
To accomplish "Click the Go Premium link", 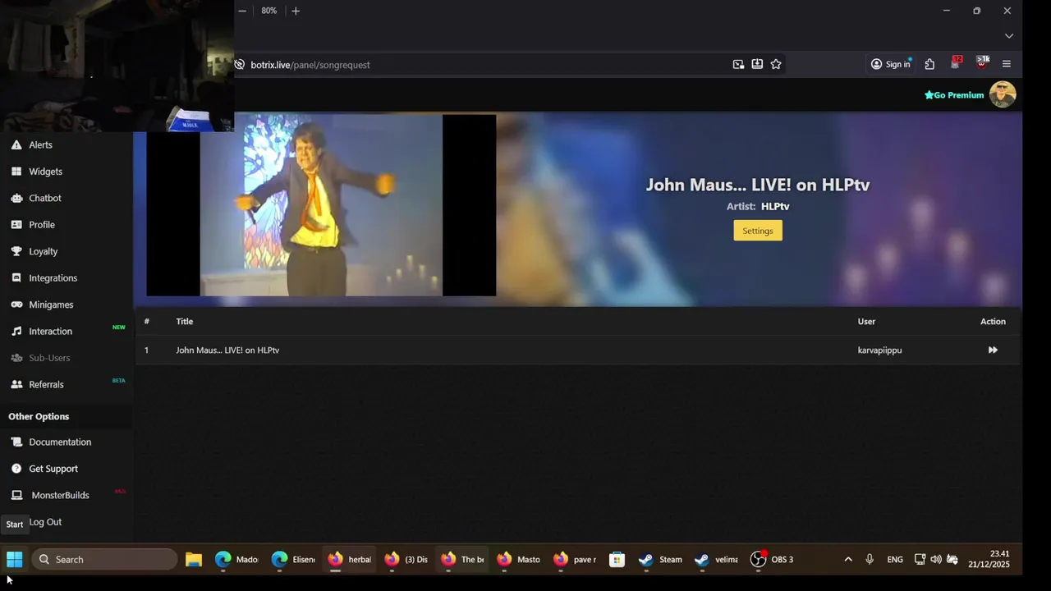I will (954, 95).
